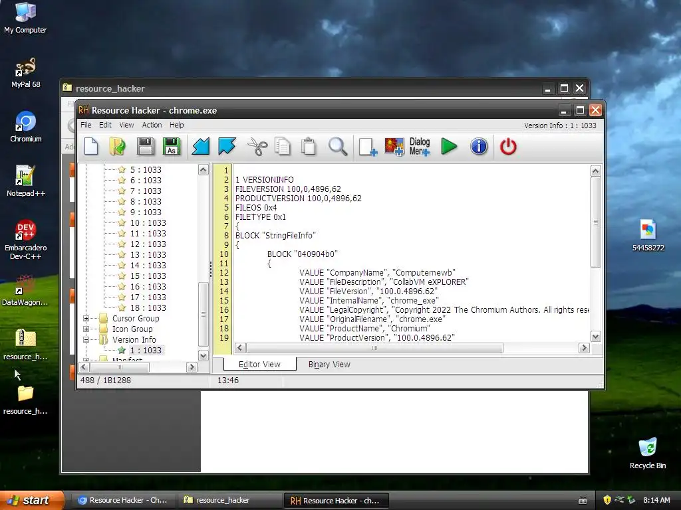Screen dimensions: 681x510
Task: Click the blue down-left arrow bookmark icon
Action: click(201, 146)
